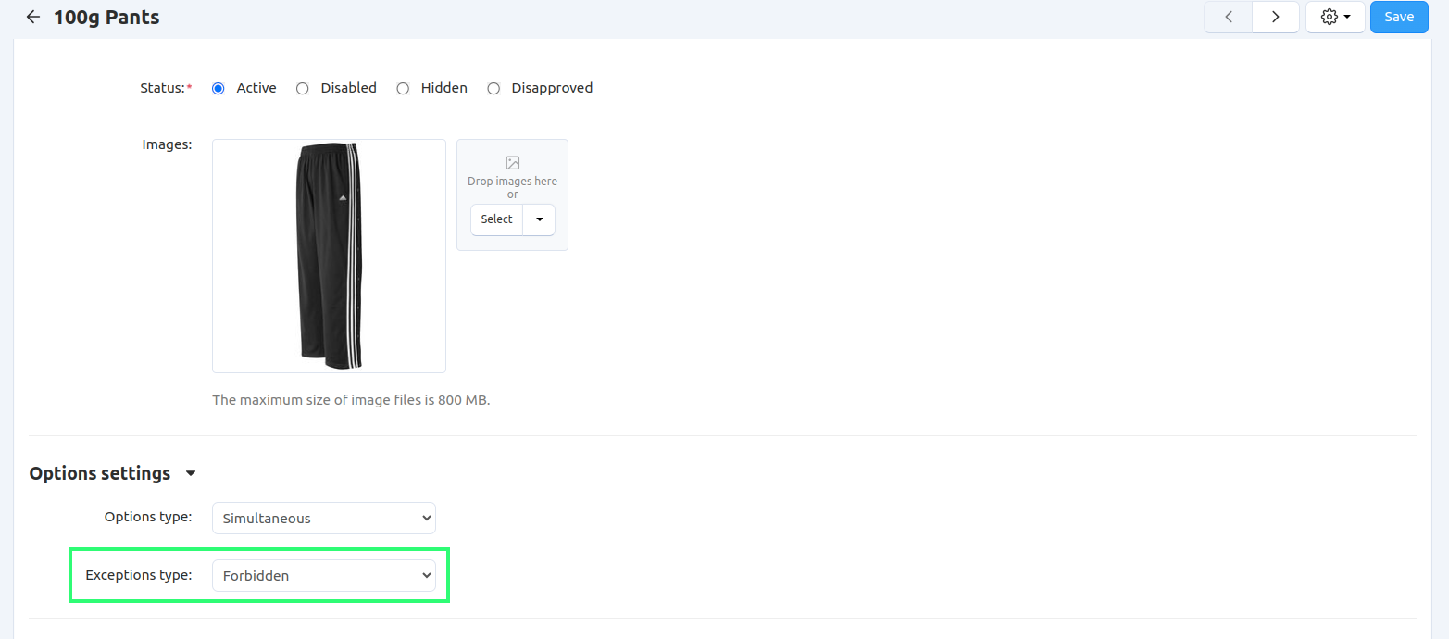Screen dimensions: 1449x639
Task: Click the Select images button
Action: coord(497,219)
